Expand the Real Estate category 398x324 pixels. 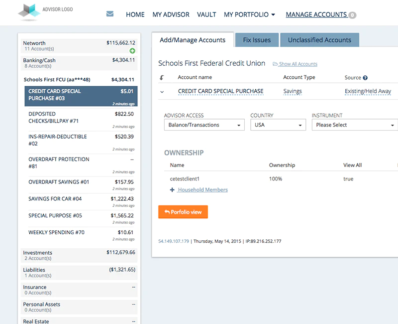(79, 321)
